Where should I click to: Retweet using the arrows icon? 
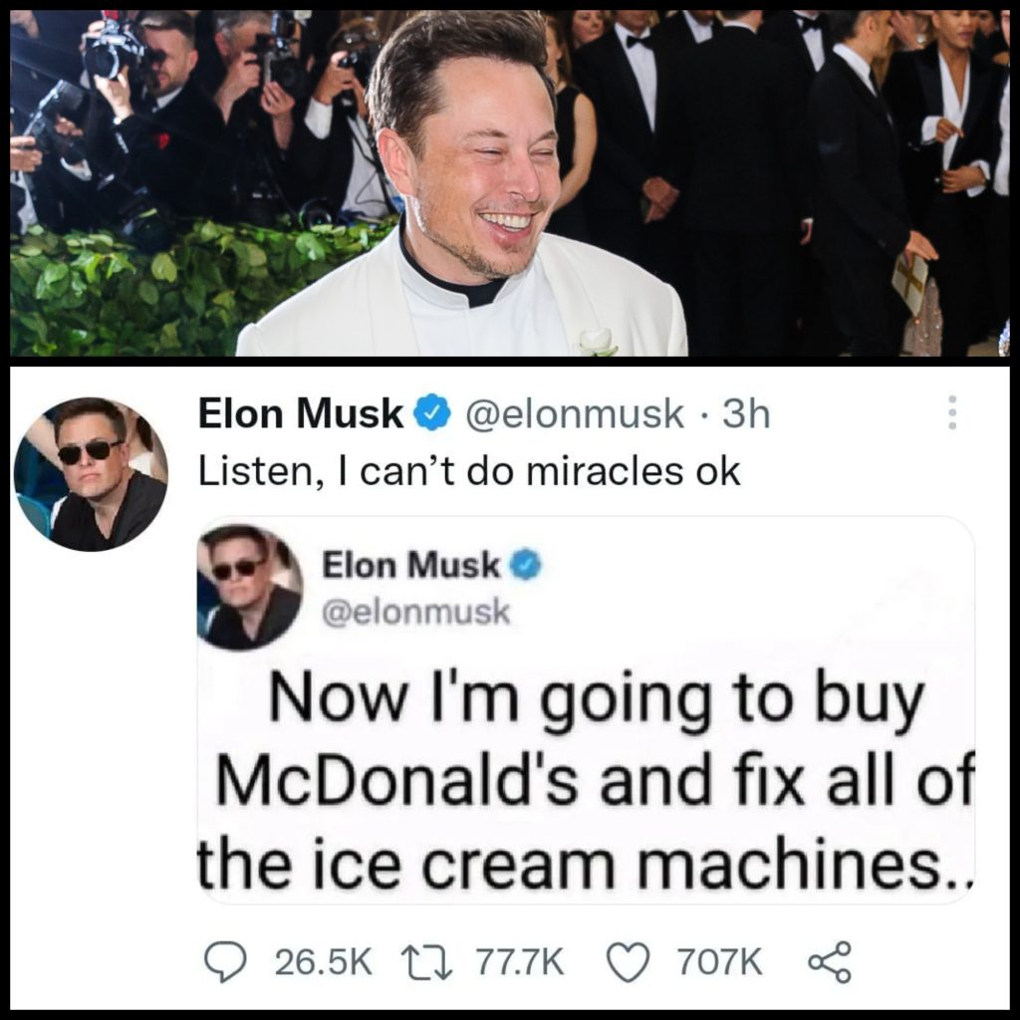pos(426,961)
